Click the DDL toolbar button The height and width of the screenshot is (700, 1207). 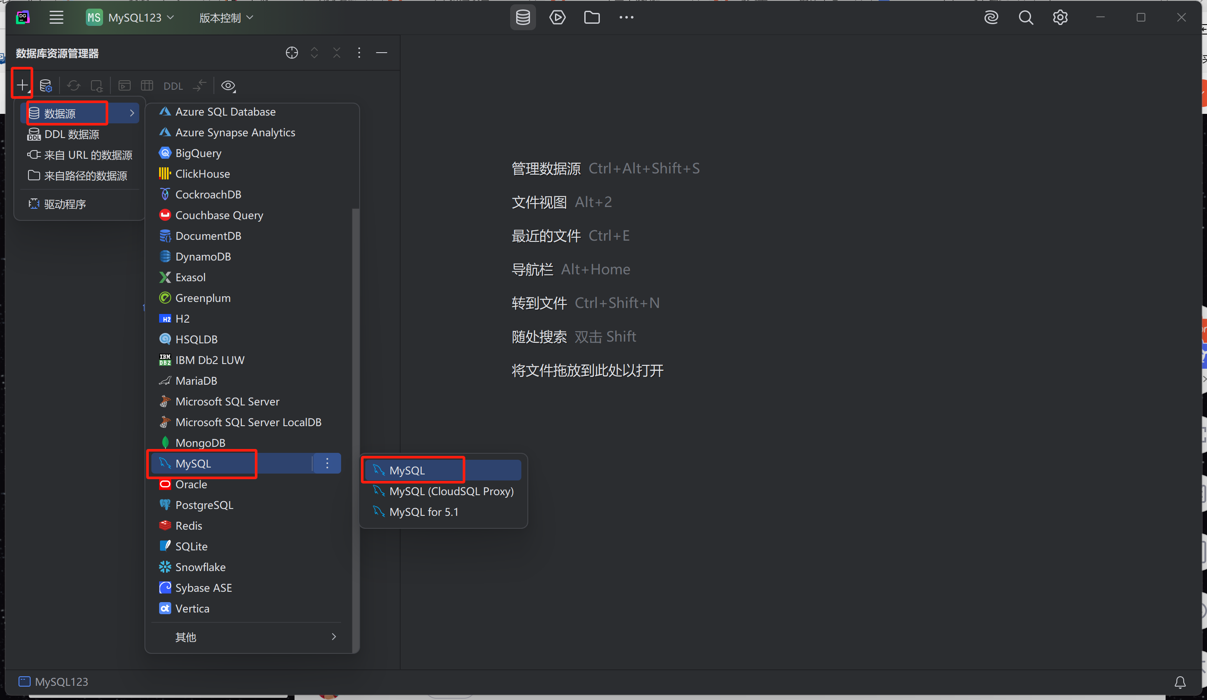click(173, 86)
